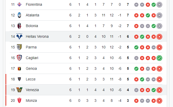Click the Cagliari club crest
This screenshot has width=173, height=107.
19,58
